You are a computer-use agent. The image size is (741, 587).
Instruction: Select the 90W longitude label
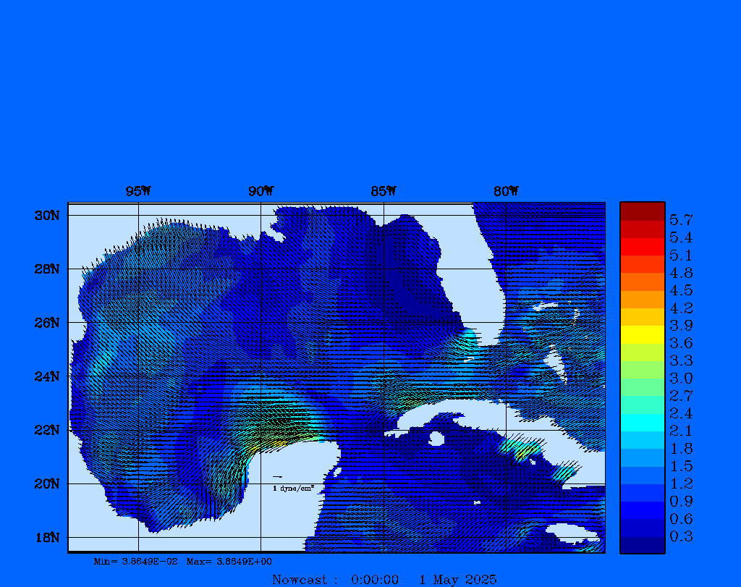coord(261,191)
